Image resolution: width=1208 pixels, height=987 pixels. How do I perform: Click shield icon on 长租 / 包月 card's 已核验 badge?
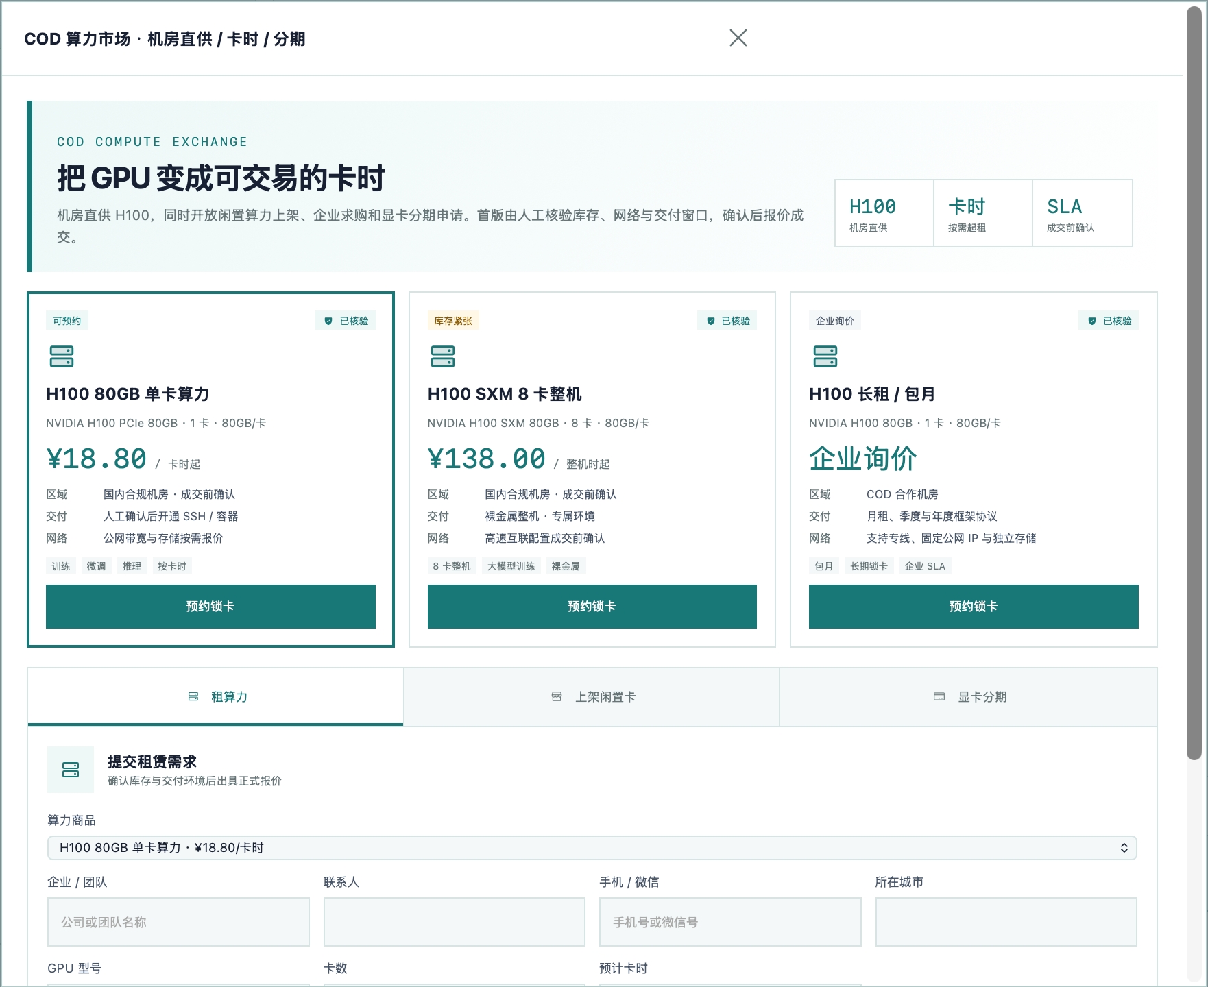[x=1091, y=321]
